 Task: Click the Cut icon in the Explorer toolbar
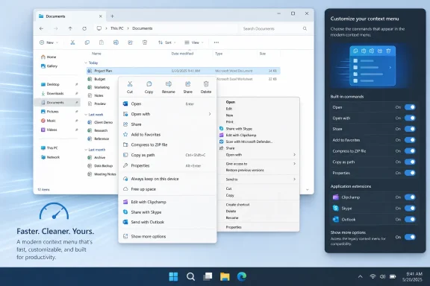pyautogui.click(x=72, y=42)
